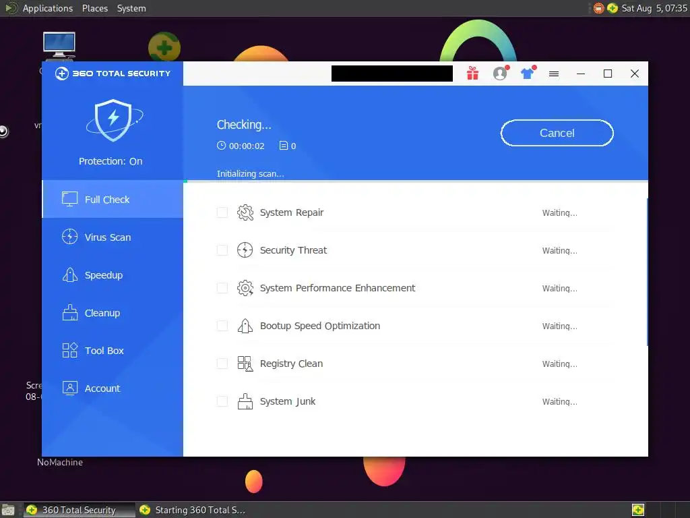This screenshot has height=518, width=690.
Task: Cancel the running check
Action: (557, 133)
